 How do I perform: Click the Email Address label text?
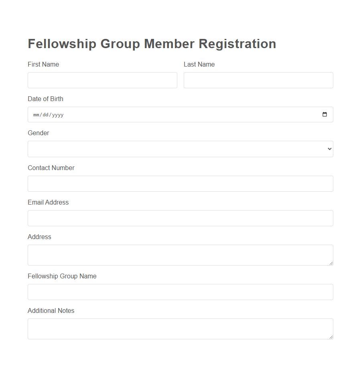tap(48, 202)
